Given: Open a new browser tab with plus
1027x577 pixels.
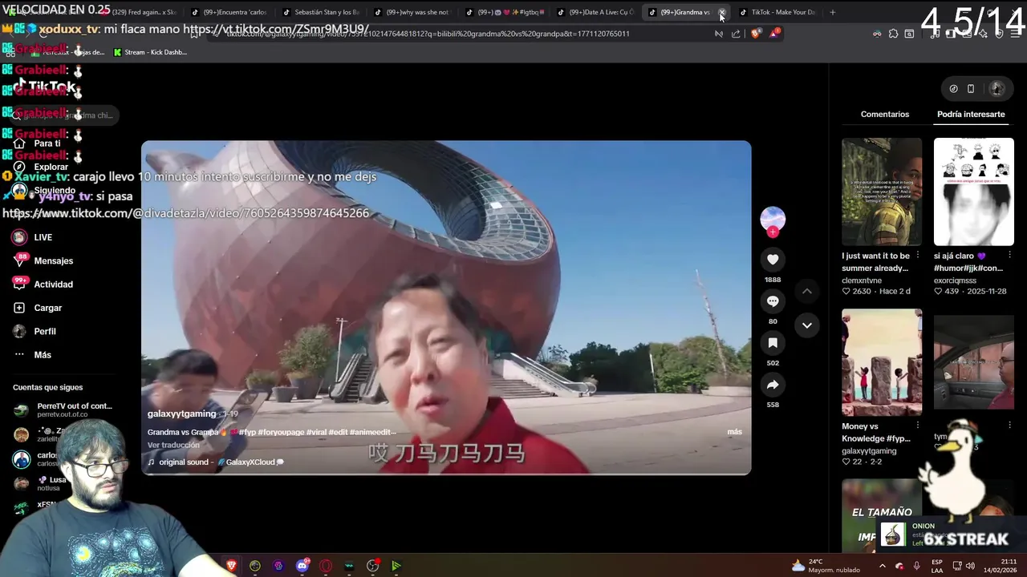Looking at the screenshot, I should click(832, 12).
